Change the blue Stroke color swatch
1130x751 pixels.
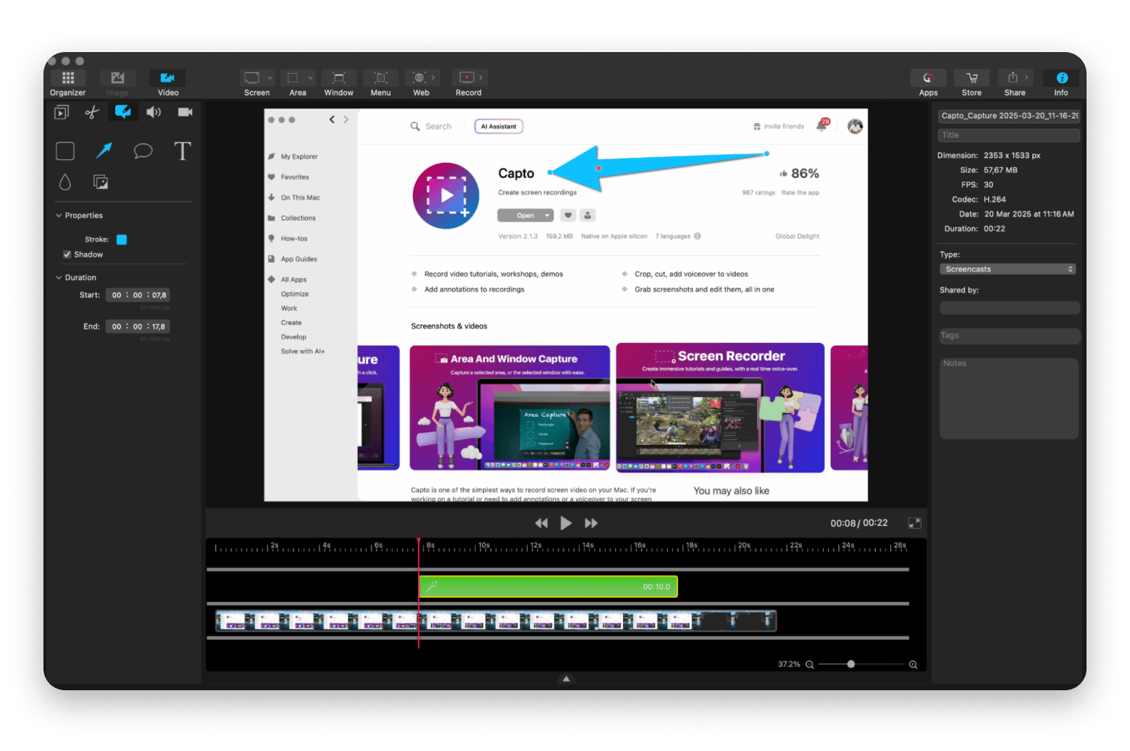122,239
